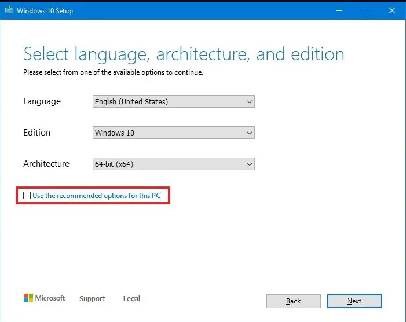Viewport: 406px width, 322px height.
Task: Click the 'Select language, architecture, and edition' heading
Action: tap(184, 54)
